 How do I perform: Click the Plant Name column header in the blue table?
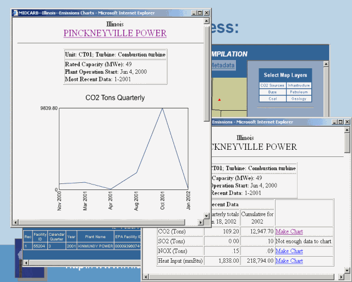95,237
